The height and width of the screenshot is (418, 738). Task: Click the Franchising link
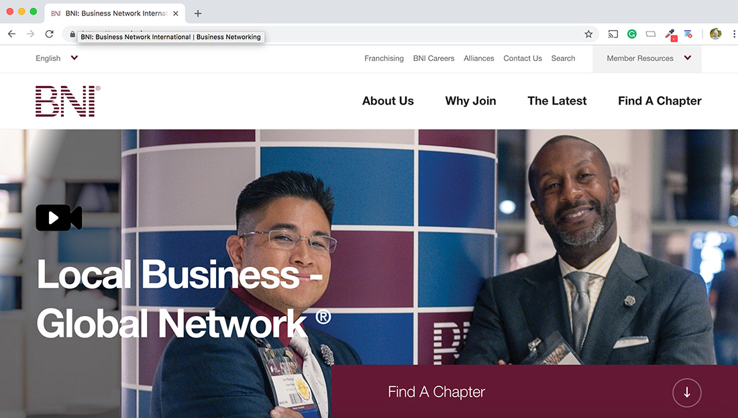click(x=384, y=58)
